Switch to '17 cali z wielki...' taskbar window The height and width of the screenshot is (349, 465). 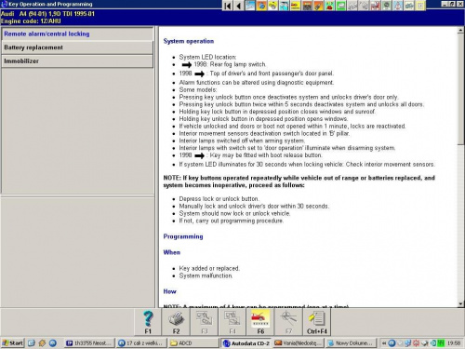[141, 343]
